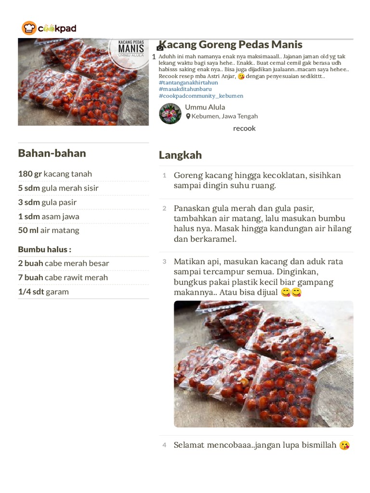The height and width of the screenshot is (493, 370).
Task: View the main recipe photo at top
Action: [x=83, y=82]
